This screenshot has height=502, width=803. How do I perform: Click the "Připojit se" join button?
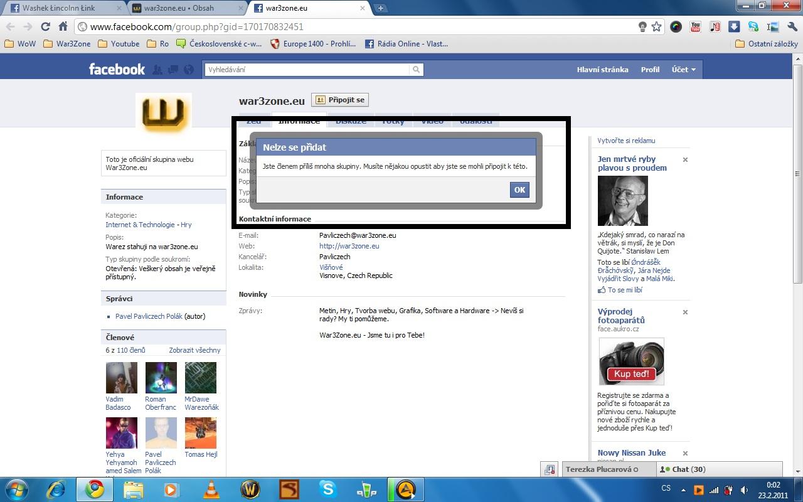tap(339, 100)
